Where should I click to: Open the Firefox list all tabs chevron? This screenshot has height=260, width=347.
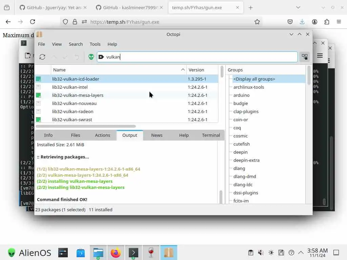click(x=298, y=7)
